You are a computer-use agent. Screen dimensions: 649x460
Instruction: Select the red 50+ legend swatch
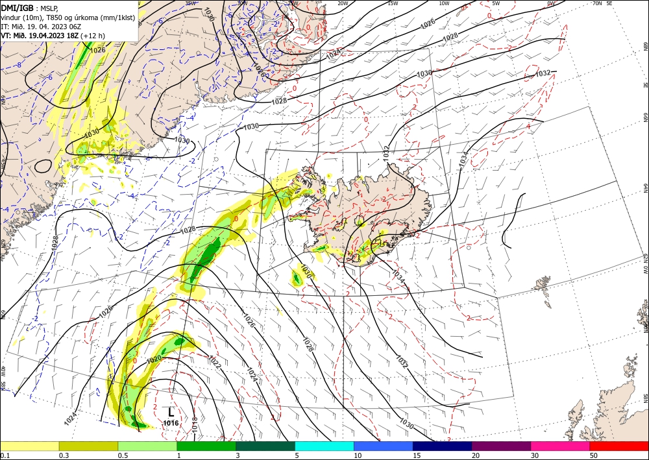619,446
